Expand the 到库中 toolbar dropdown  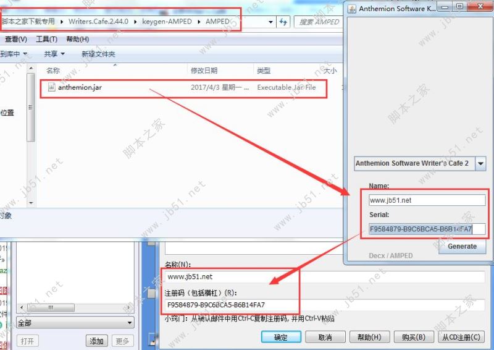pos(14,54)
